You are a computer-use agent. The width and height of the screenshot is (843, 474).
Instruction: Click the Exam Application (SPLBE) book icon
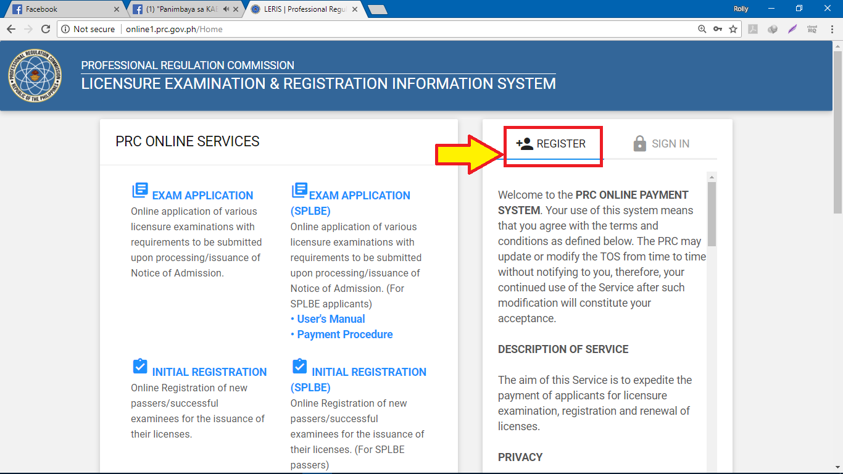300,189
